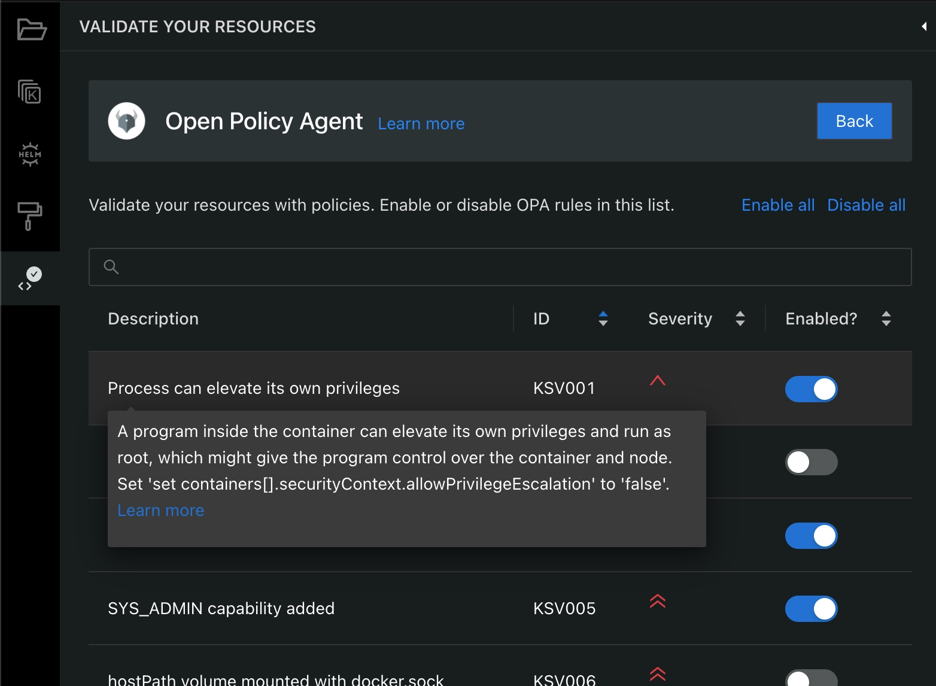Screen dimensions: 936x686
Task: Focus the rules search field
Action: [x=500, y=267]
